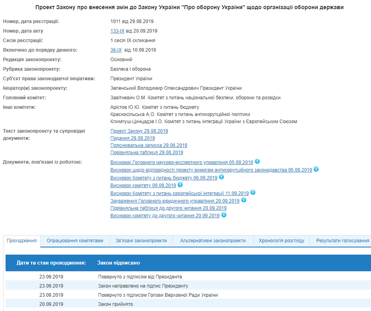Follow the 36-IX agenda link
The image size is (371, 311).
(x=116, y=50)
